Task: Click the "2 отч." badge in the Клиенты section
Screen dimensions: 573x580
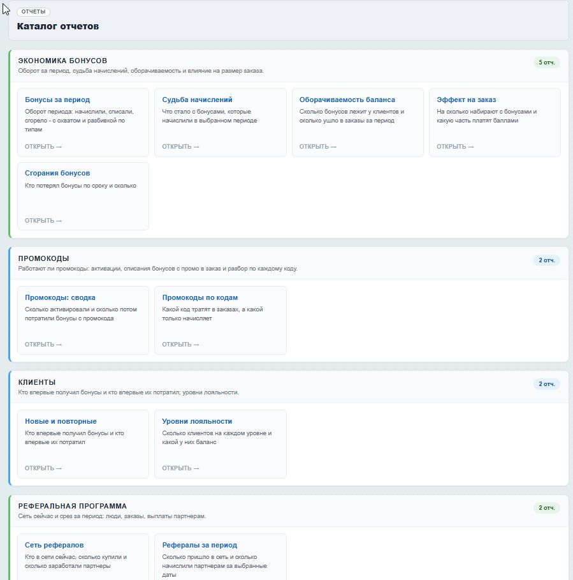Action: click(546, 384)
